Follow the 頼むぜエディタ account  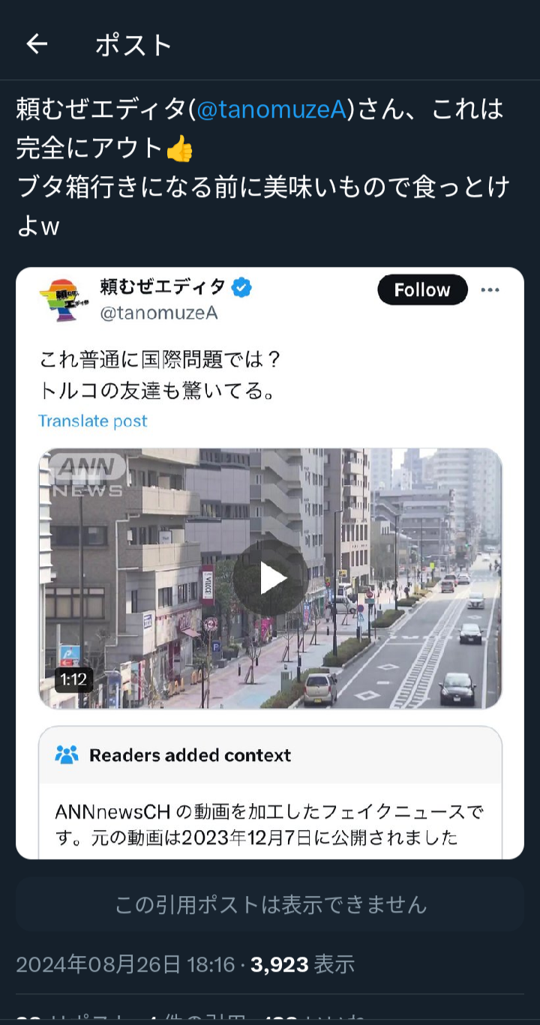point(422,290)
